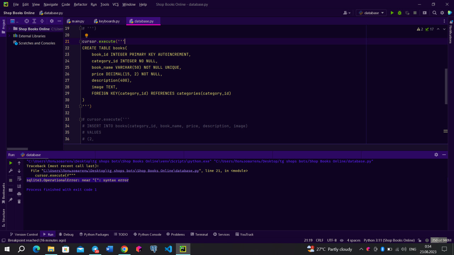Switch to the main.py editor tab
The image size is (454, 255).
(75, 21)
